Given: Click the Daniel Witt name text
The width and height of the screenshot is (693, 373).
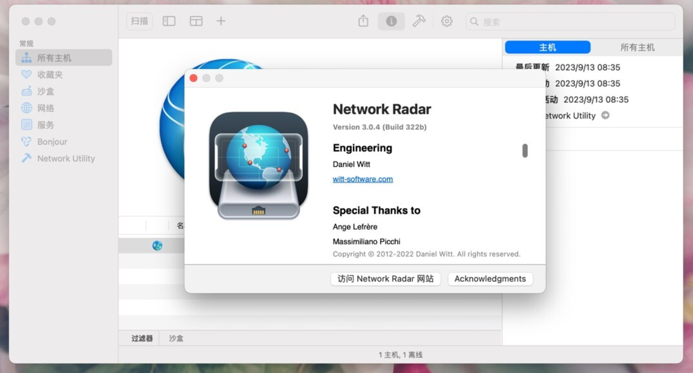Looking at the screenshot, I should [x=351, y=164].
